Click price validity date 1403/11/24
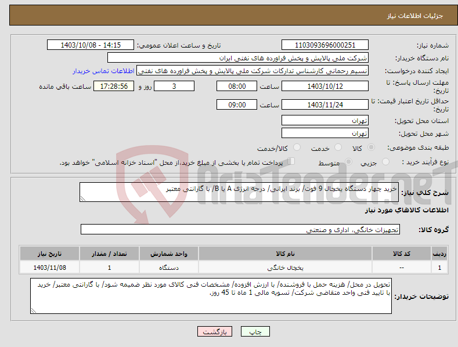458x347 pixels. [325, 104]
